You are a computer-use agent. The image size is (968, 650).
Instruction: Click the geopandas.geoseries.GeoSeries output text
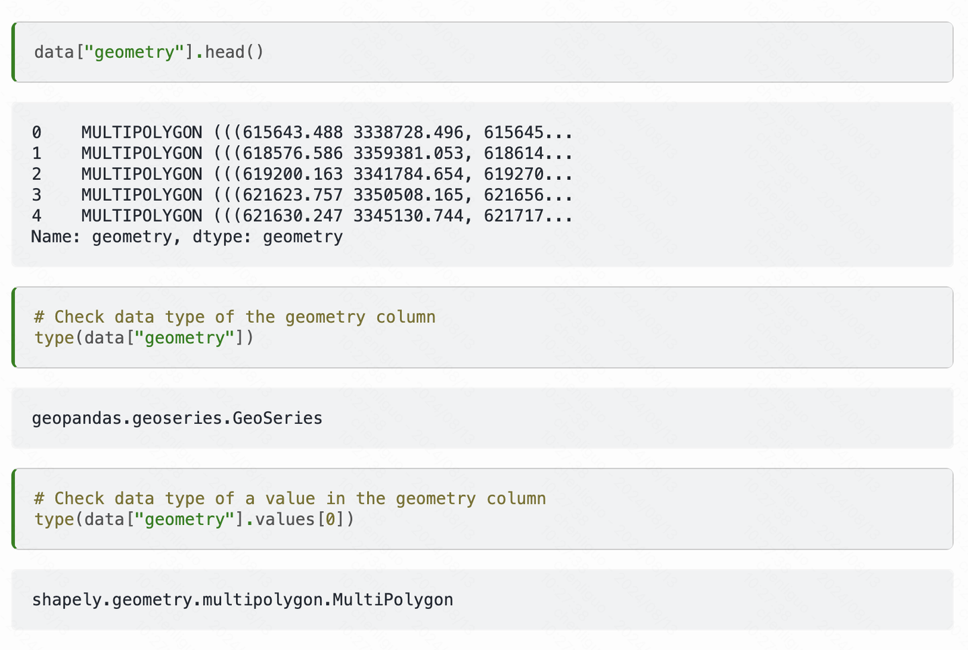click(x=176, y=418)
